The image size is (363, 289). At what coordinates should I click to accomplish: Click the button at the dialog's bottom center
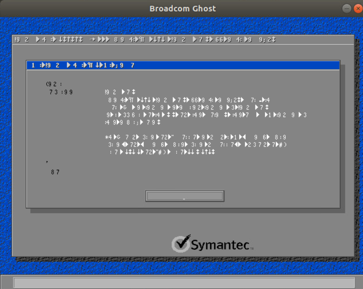tap(185, 196)
